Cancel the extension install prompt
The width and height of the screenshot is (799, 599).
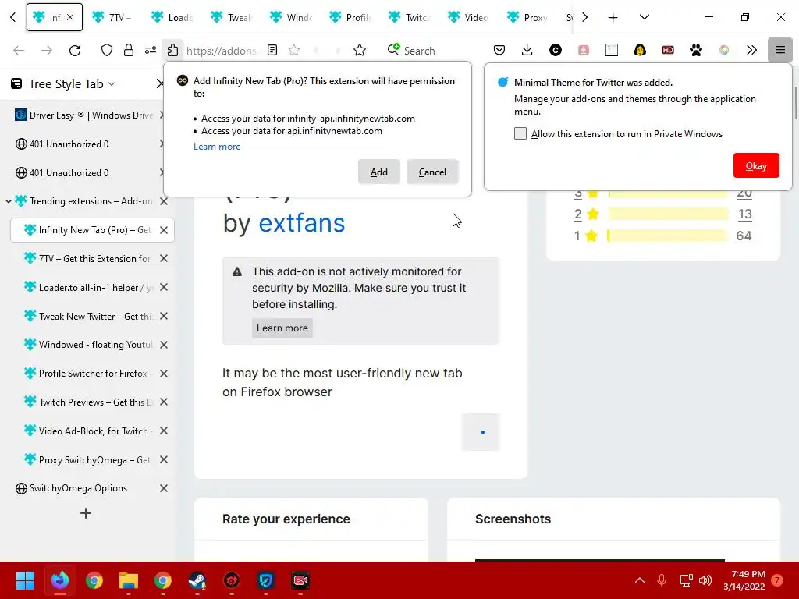tap(432, 172)
